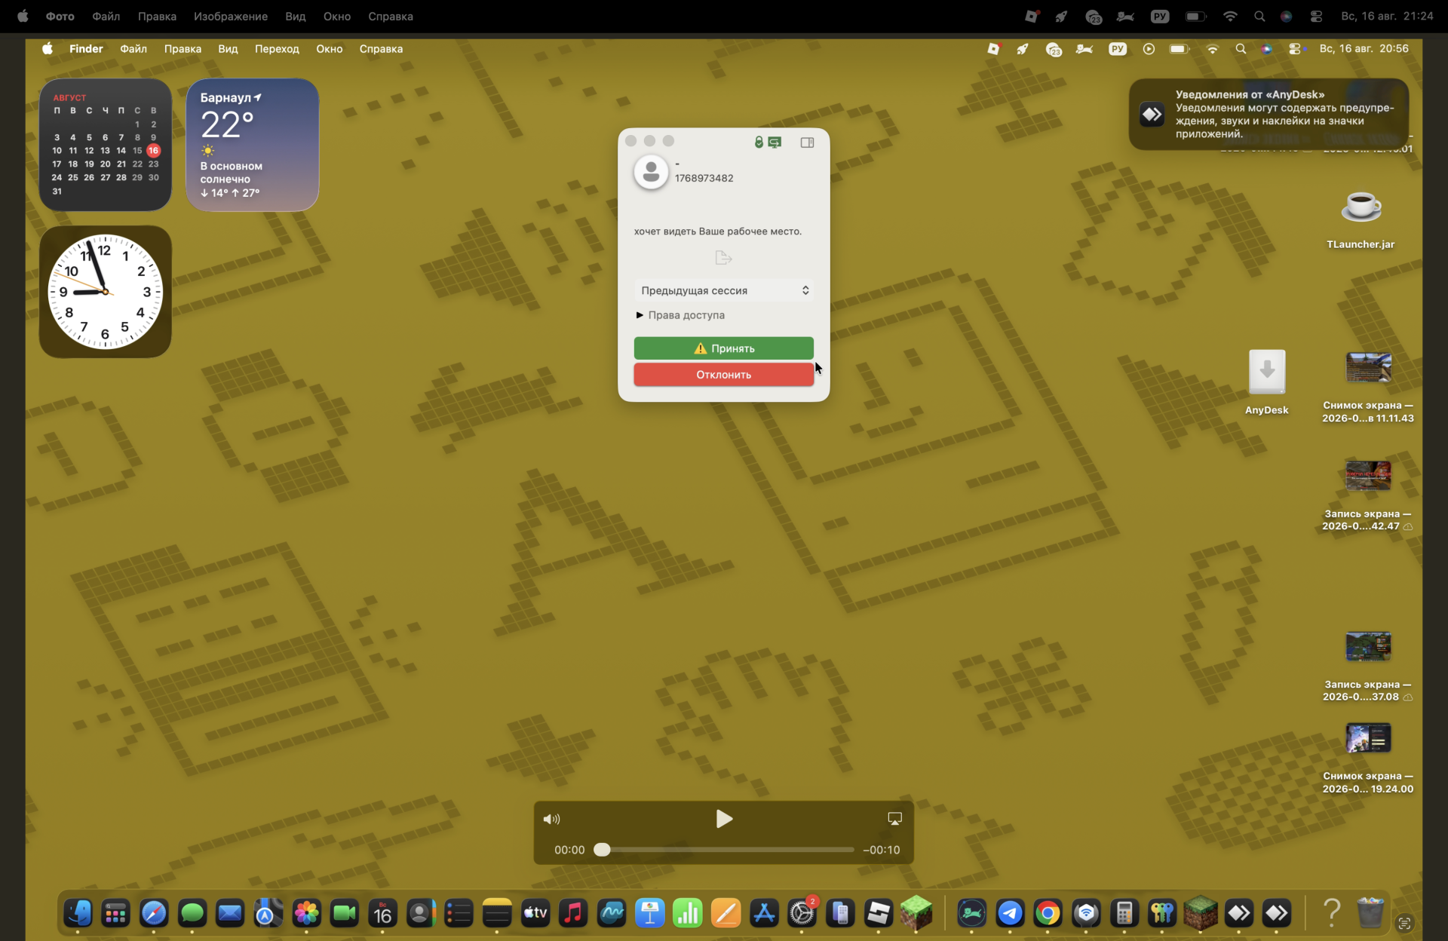Click the AnyDesk notification banner
1448x941 pixels.
pos(1269,115)
